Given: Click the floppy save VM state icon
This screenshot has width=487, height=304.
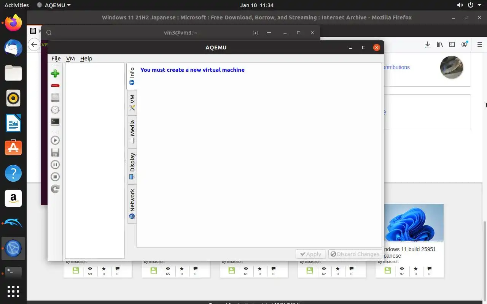Looking at the screenshot, I should pyautogui.click(x=55, y=152).
